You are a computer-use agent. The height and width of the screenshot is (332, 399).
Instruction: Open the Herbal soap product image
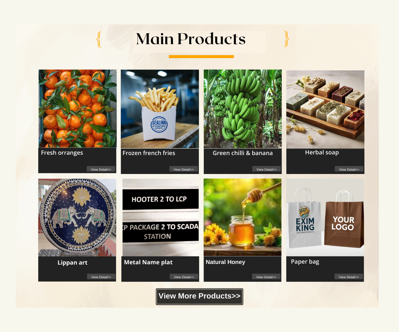(x=325, y=110)
